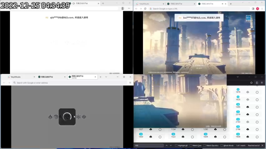The height and width of the screenshot is (149, 266).
Task: Click the cloud icon beside 2319
Action: [x=248, y=114]
